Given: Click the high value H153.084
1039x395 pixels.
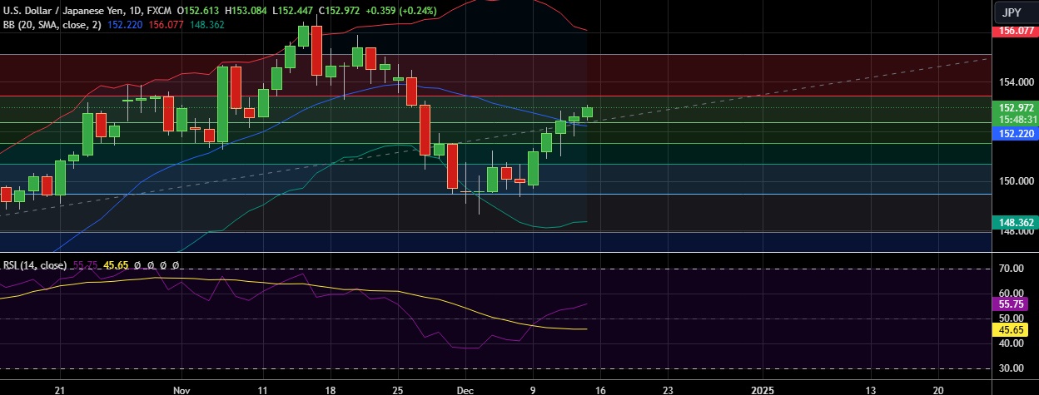Looking at the screenshot, I should [x=247, y=10].
